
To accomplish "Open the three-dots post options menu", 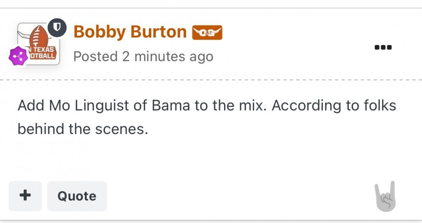I will [x=383, y=47].
